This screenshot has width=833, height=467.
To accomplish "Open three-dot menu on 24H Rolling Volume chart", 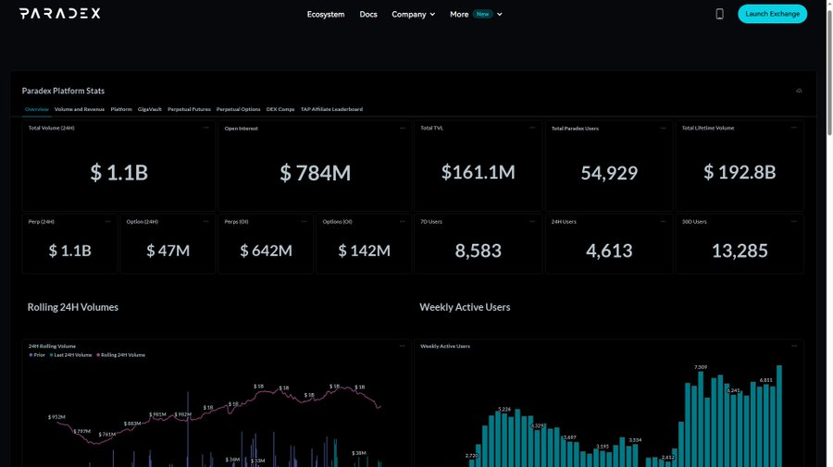I will coord(403,346).
